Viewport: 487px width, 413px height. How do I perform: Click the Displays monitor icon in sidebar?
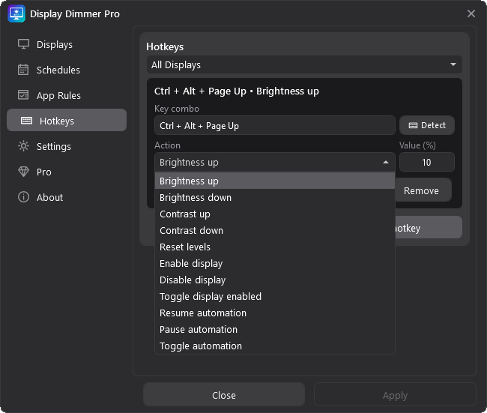pyautogui.click(x=24, y=44)
